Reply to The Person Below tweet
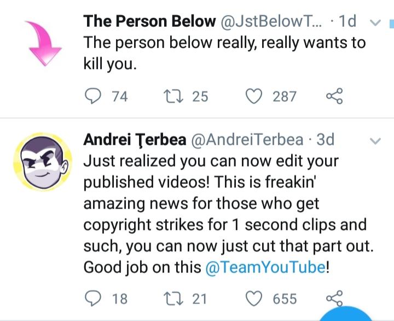This screenshot has width=394, height=321. click(x=93, y=96)
